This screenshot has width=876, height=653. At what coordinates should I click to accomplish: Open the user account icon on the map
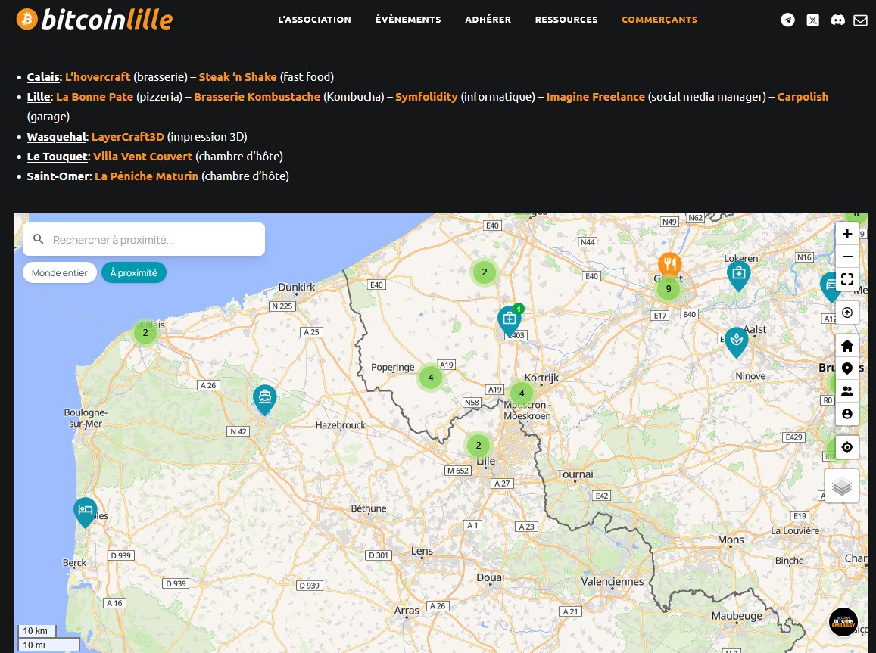pyautogui.click(x=847, y=414)
